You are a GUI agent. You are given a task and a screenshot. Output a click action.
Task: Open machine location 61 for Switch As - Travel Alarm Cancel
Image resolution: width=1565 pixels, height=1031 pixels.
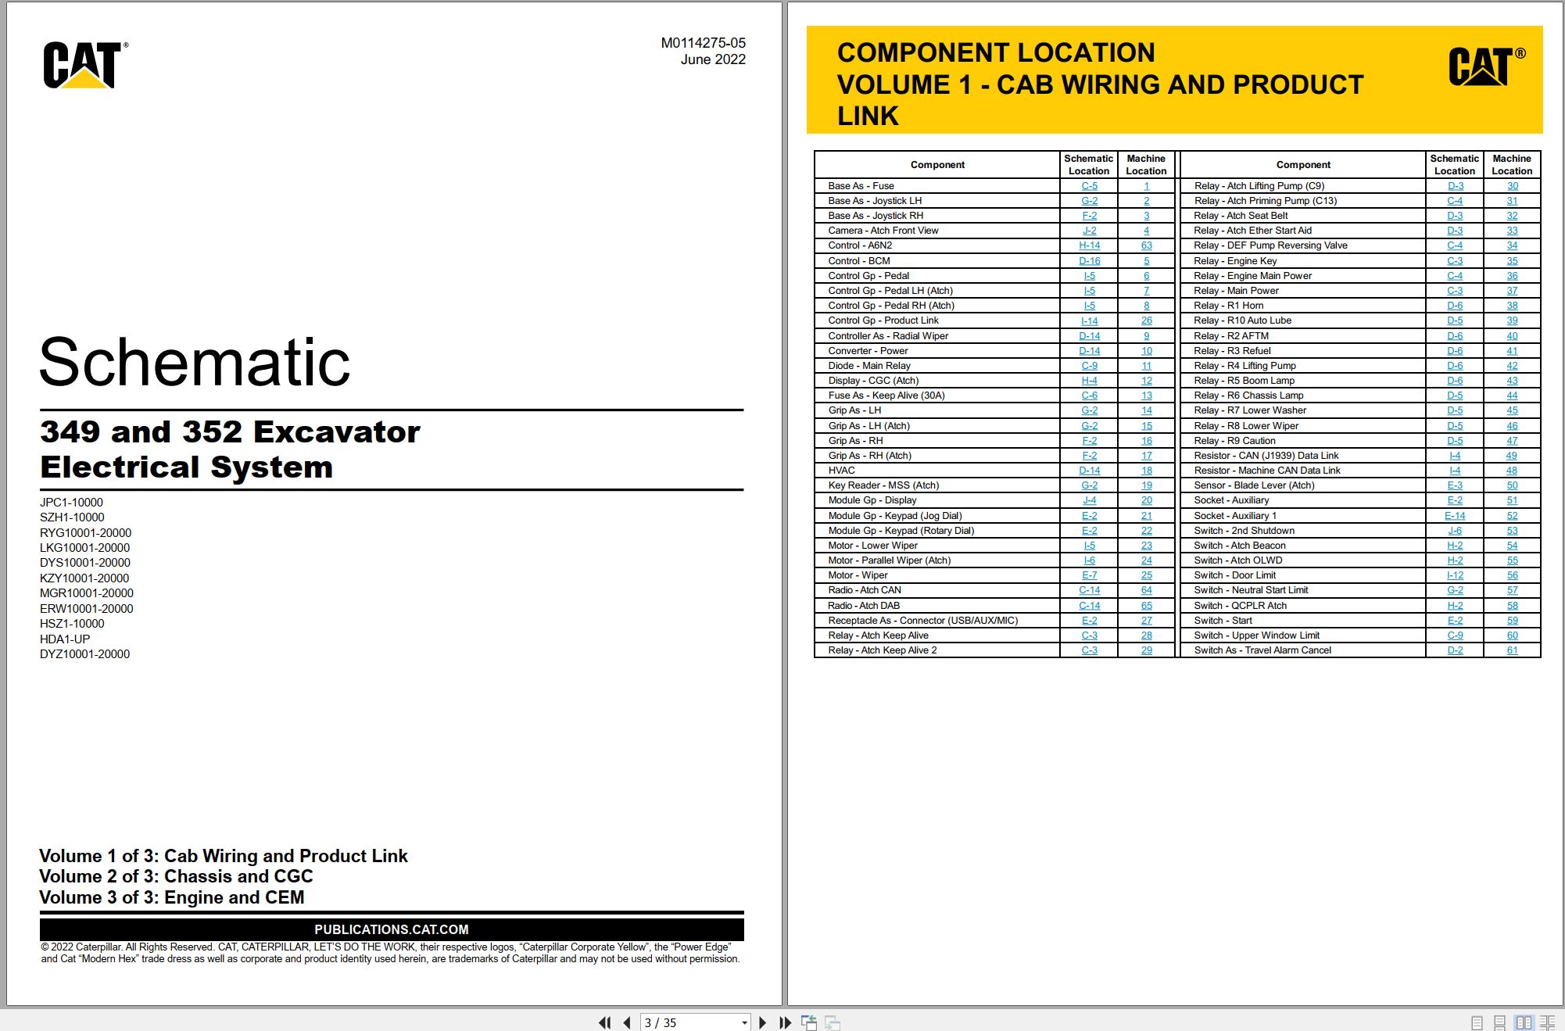tap(1512, 650)
